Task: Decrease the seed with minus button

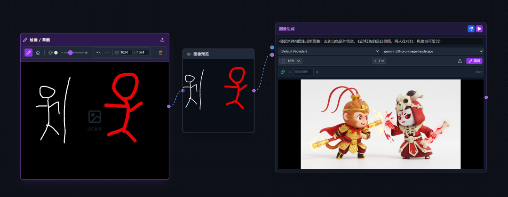Action: click(x=290, y=72)
